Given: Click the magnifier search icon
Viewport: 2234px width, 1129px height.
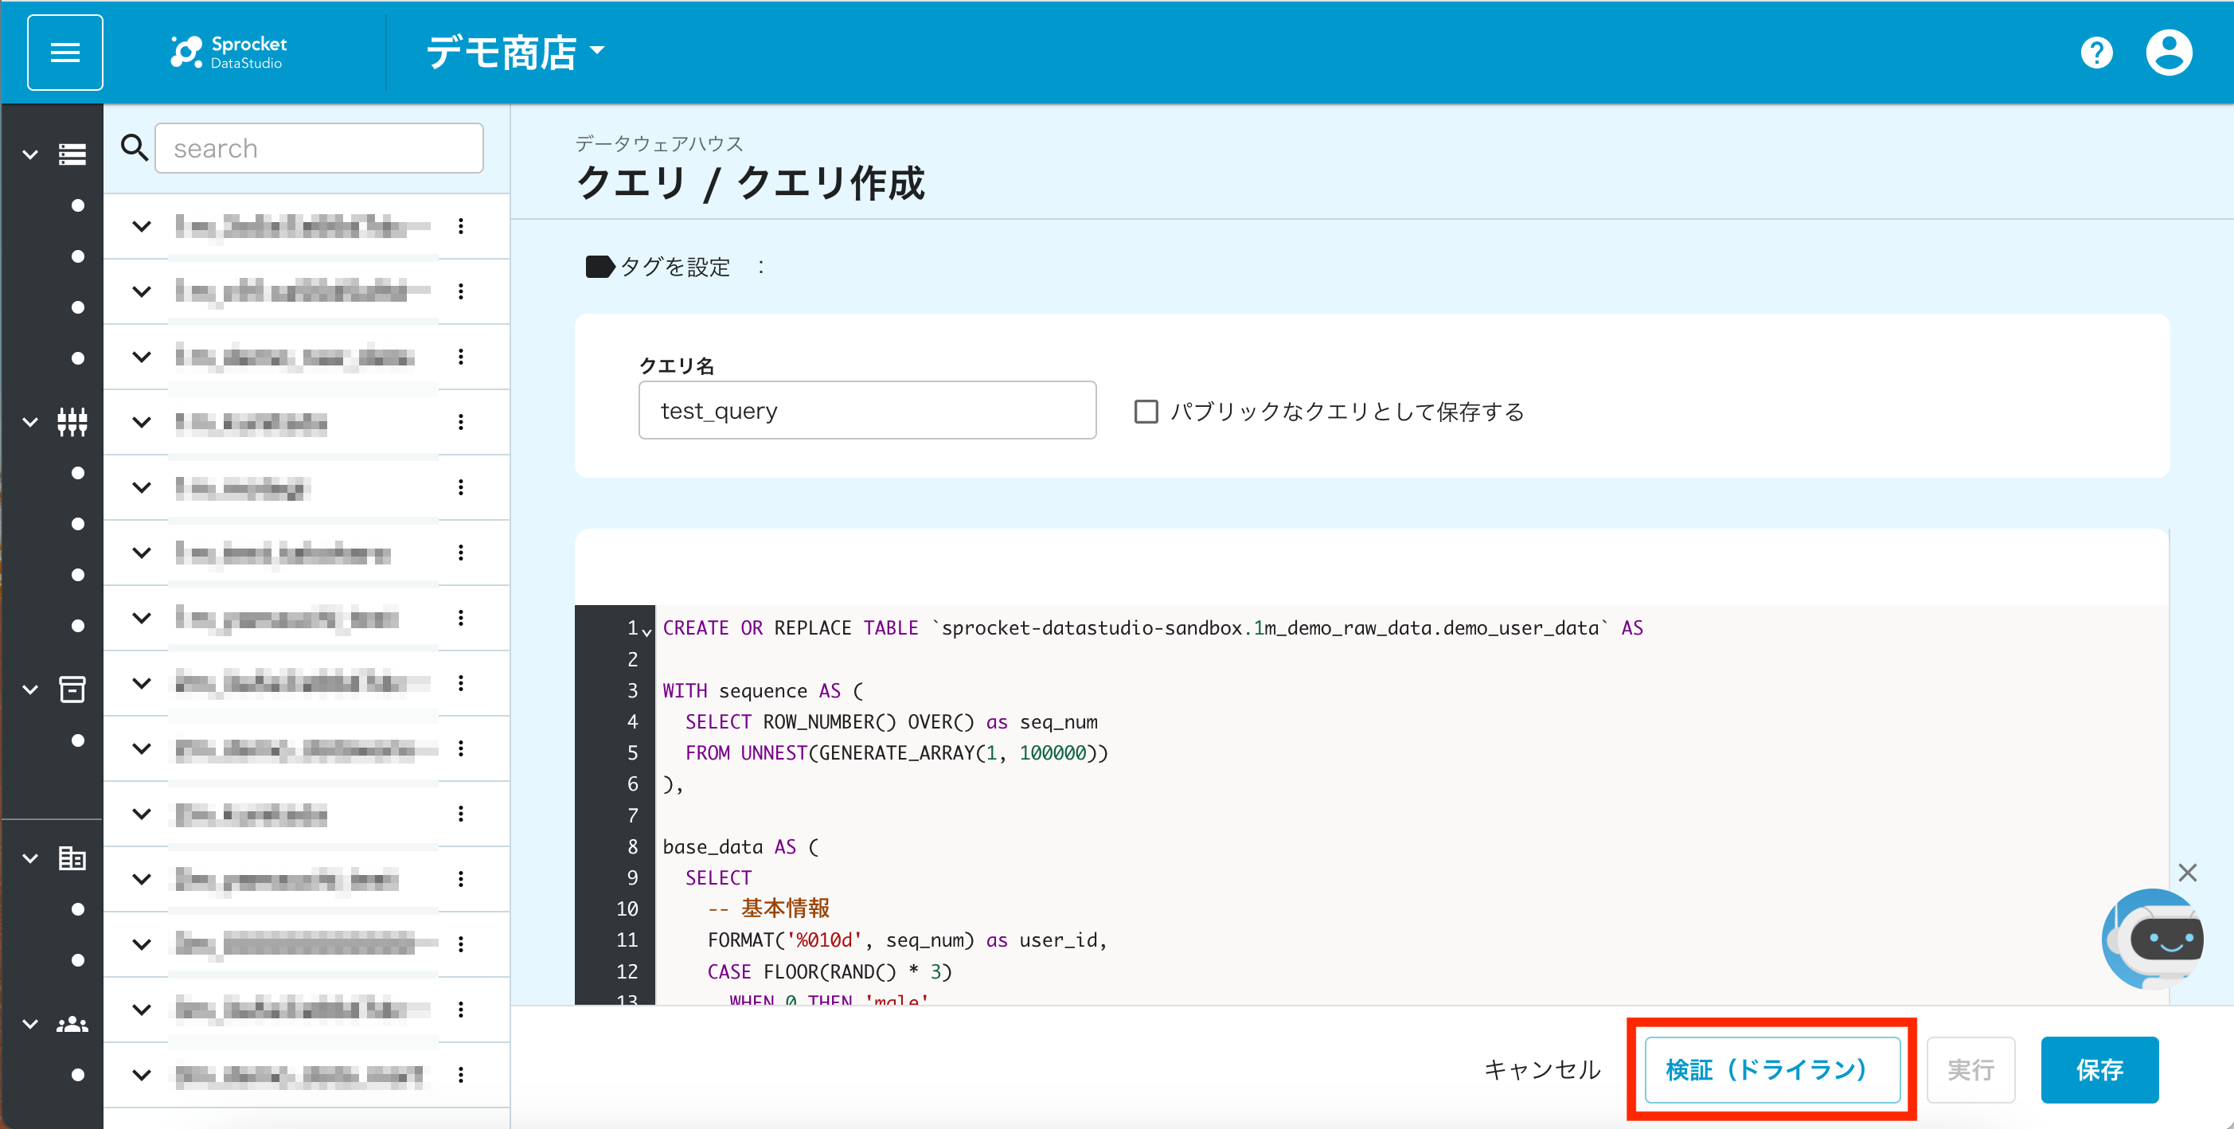Looking at the screenshot, I should [134, 147].
